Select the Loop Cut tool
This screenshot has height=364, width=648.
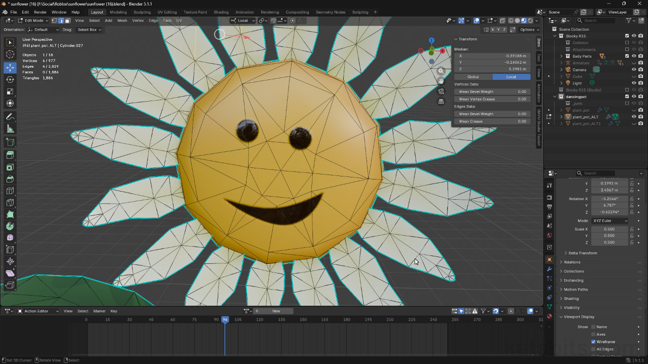coord(10,191)
